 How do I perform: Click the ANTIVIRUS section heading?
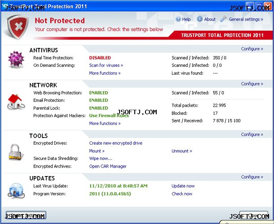tap(44, 50)
